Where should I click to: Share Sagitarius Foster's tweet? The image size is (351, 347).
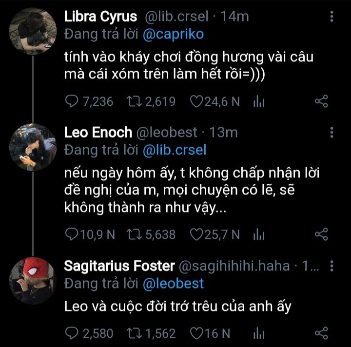(x=321, y=333)
